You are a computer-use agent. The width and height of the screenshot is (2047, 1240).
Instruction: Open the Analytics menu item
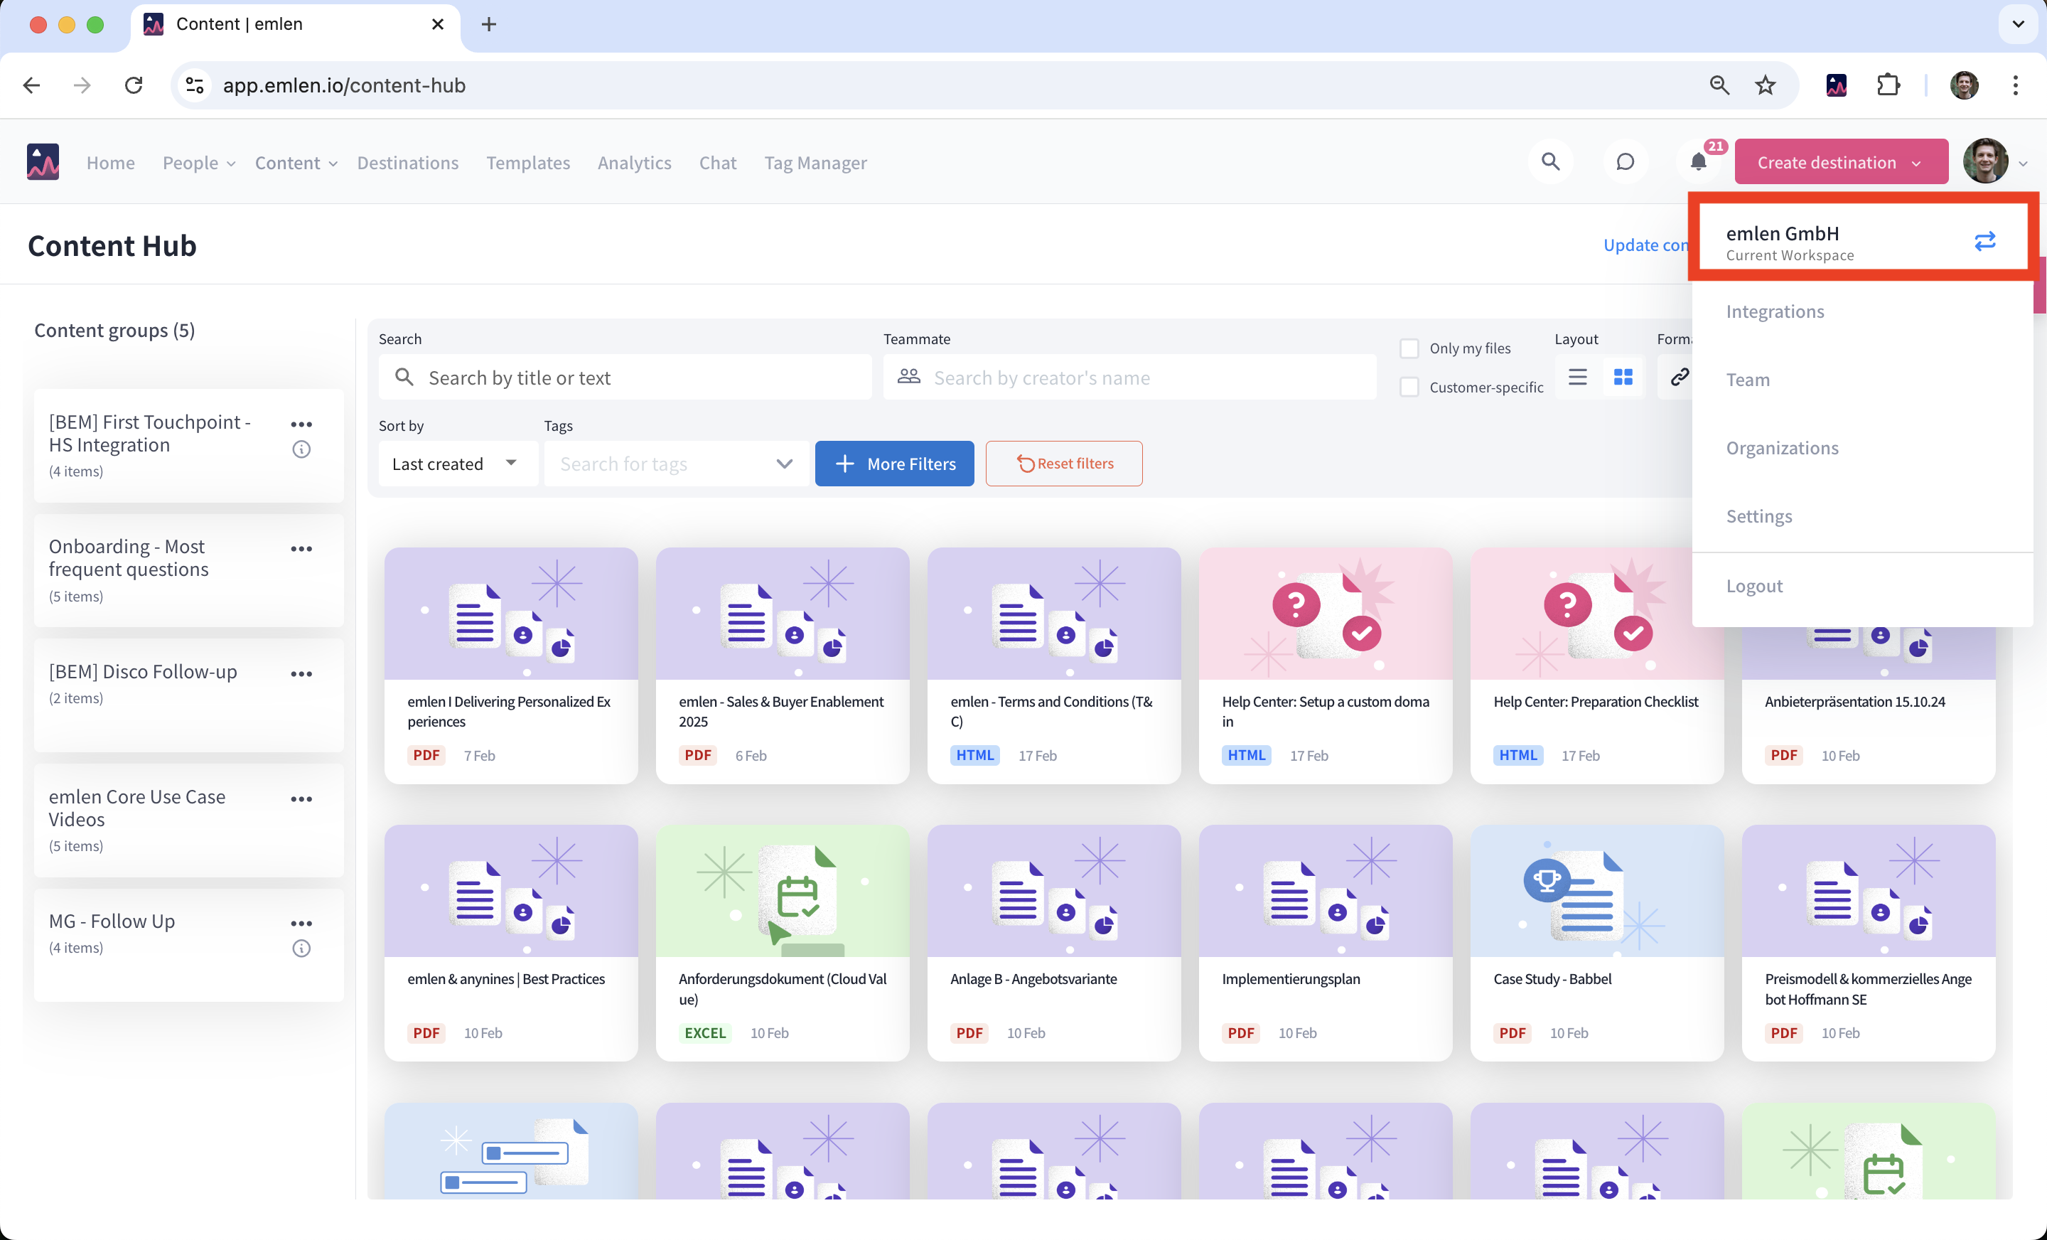(634, 163)
